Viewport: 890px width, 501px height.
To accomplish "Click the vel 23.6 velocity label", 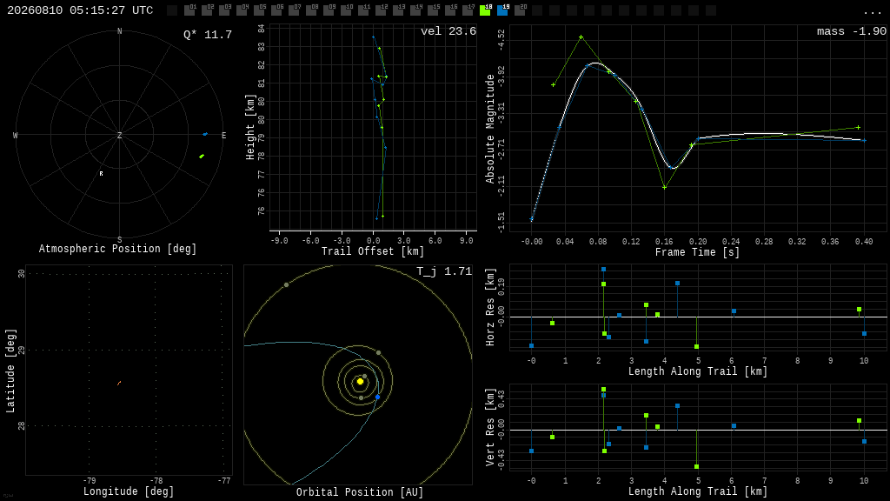I will tap(448, 31).
